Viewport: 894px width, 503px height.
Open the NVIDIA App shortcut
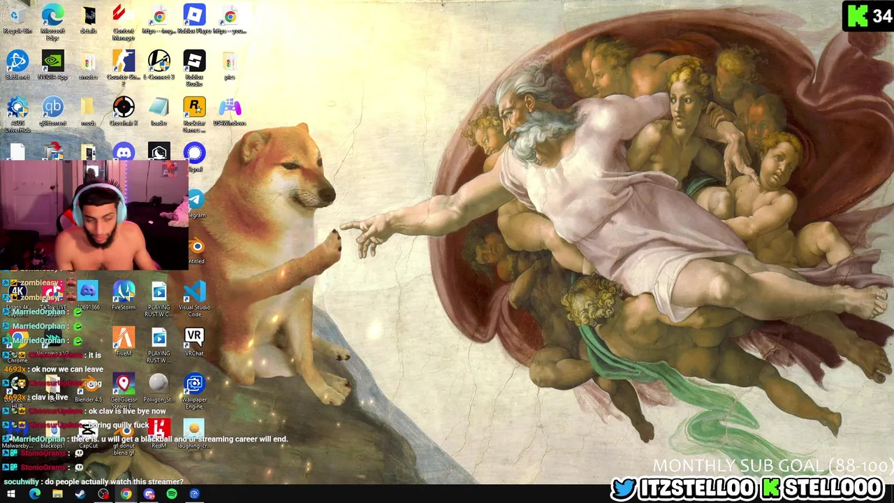click(53, 66)
